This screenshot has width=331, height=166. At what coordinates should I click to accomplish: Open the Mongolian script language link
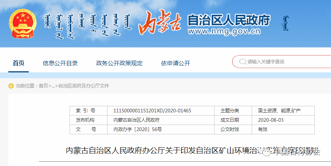(285, 23)
